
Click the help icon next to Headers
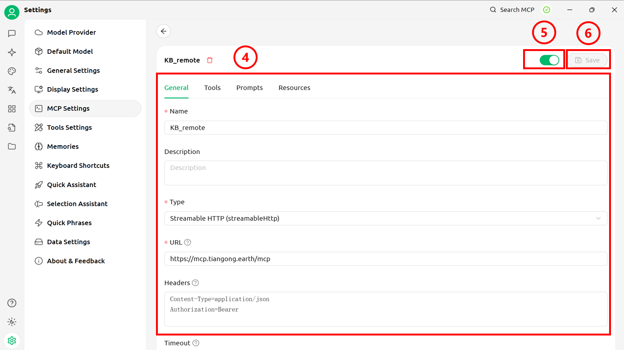click(195, 283)
